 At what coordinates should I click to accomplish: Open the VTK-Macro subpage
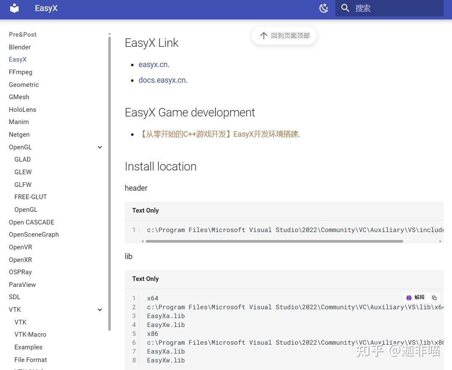30,335
